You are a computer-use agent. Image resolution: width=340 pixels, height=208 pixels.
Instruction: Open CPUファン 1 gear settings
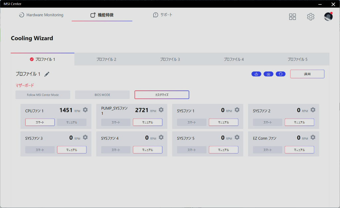point(85,110)
